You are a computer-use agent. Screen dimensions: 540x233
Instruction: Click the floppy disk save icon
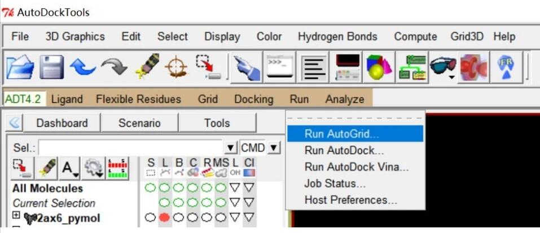(51, 68)
